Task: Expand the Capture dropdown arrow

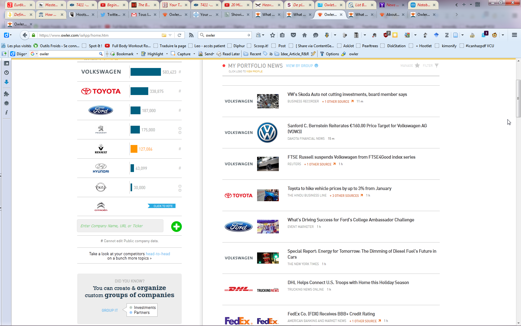Action: point(194,54)
